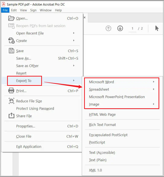Export as HTML Web Page
The width and height of the screenshot is (164, 177).
click(122, 115)
